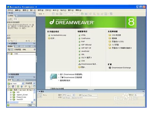The image size is (153, 114).
Task: Check the don't show again checkbox
Action: tap(49, 89)
